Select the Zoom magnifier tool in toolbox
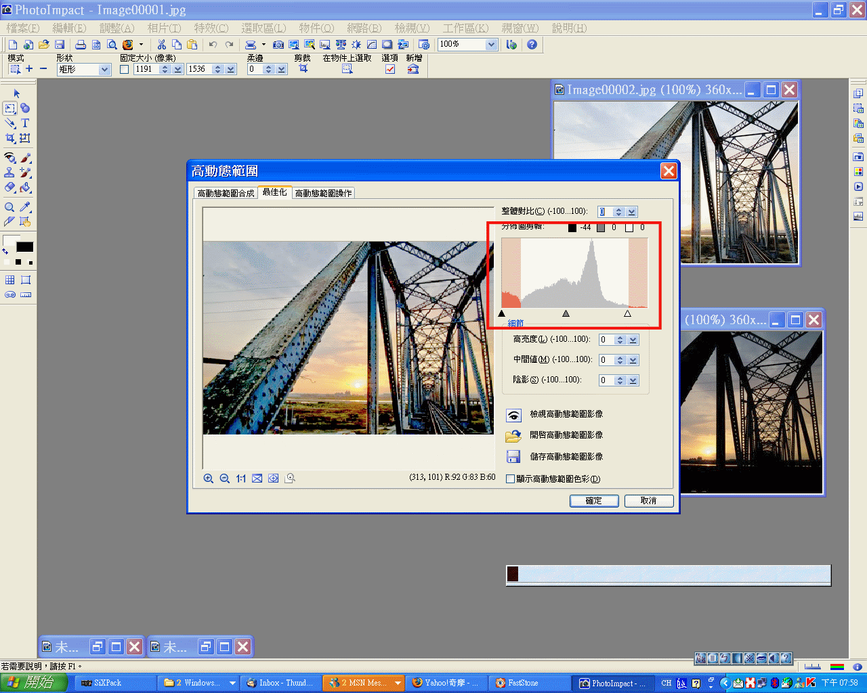 tap(10, 207)
